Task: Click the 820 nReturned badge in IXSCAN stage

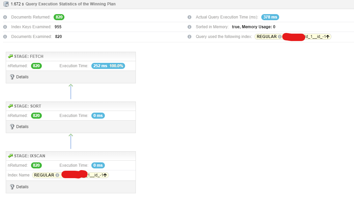Action: pos(36,165)
